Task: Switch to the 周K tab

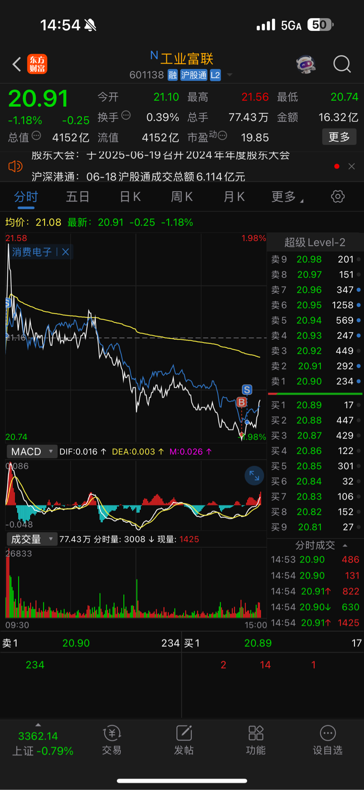Action: (182, 196)
